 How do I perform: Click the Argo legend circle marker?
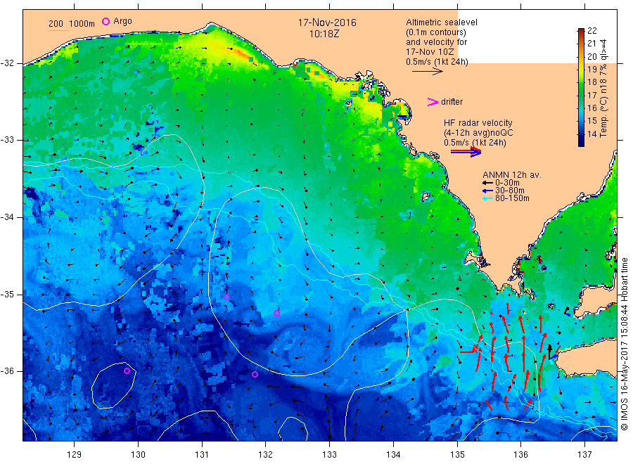(x=105, y=21)
